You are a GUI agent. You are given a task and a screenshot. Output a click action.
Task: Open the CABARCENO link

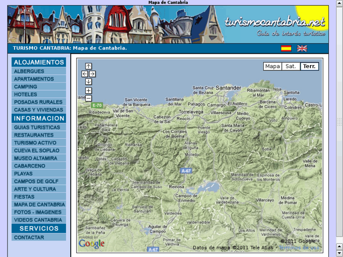point(39,166)
